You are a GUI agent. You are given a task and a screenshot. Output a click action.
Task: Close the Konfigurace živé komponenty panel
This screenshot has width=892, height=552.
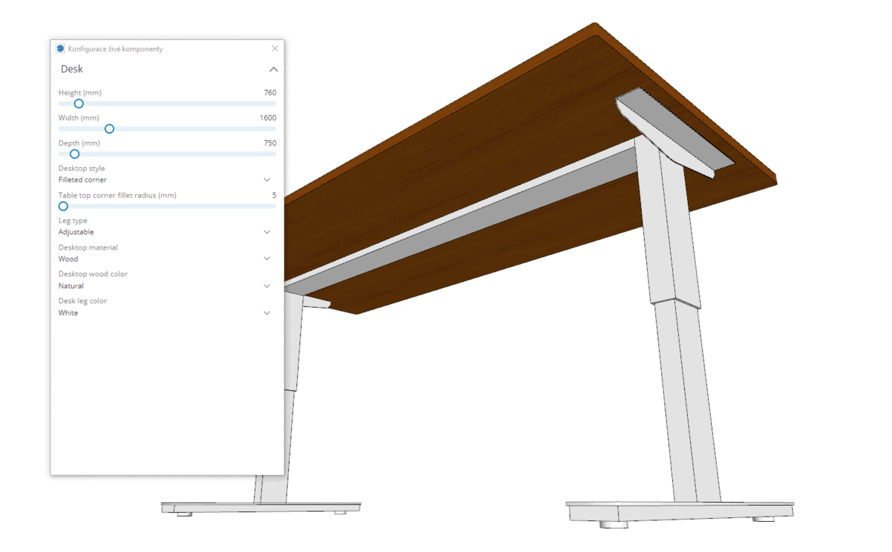[x=274, y=48]
